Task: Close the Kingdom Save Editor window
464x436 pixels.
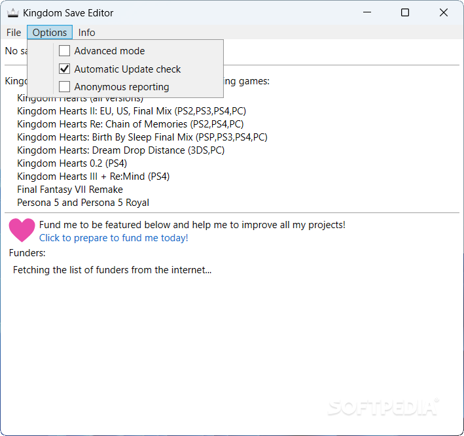Action: point(443,12)
